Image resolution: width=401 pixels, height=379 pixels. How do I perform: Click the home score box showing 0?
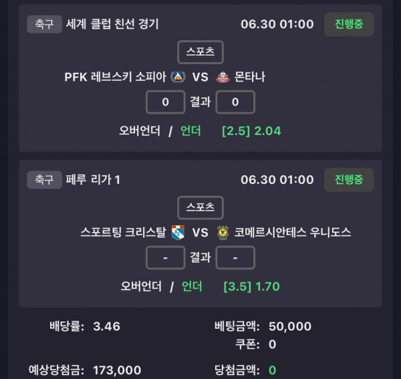click(x=166, y=102)
